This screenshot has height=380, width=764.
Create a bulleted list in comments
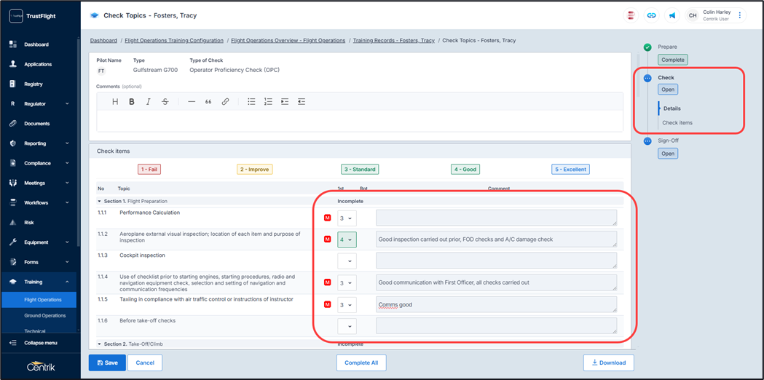pyautogui.click(x=251, y=102)
